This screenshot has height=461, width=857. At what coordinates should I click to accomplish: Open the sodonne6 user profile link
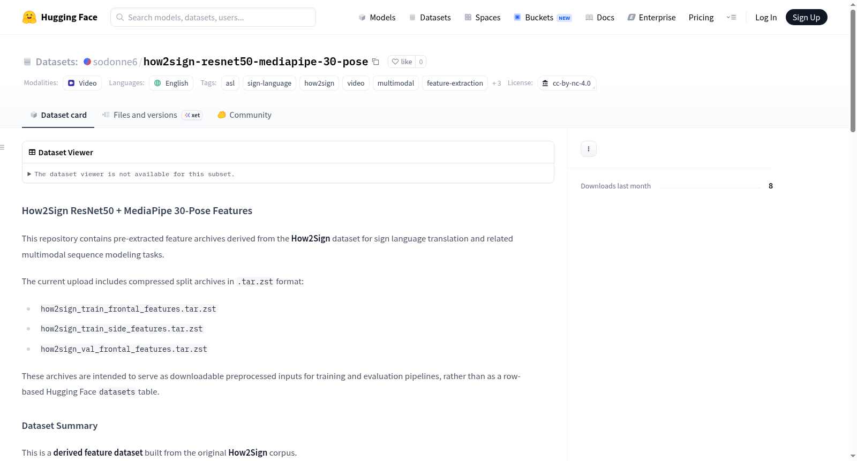tap(115, 62)
